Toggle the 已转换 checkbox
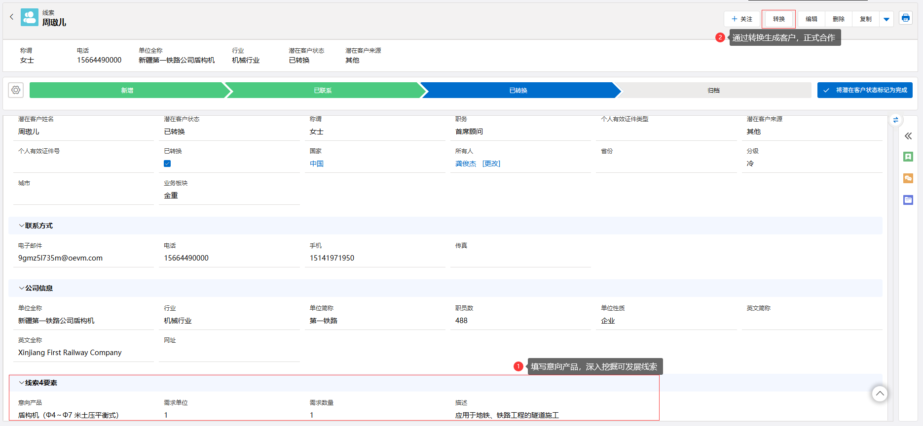 pyautogui.click(x=167, y=164)
